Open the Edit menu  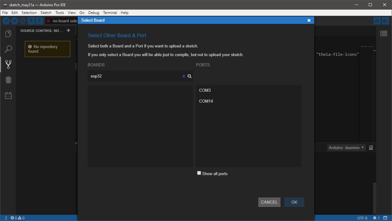(15, 13)
